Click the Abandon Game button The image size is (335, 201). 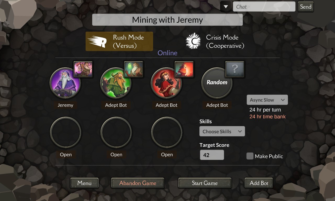[138, 183]
